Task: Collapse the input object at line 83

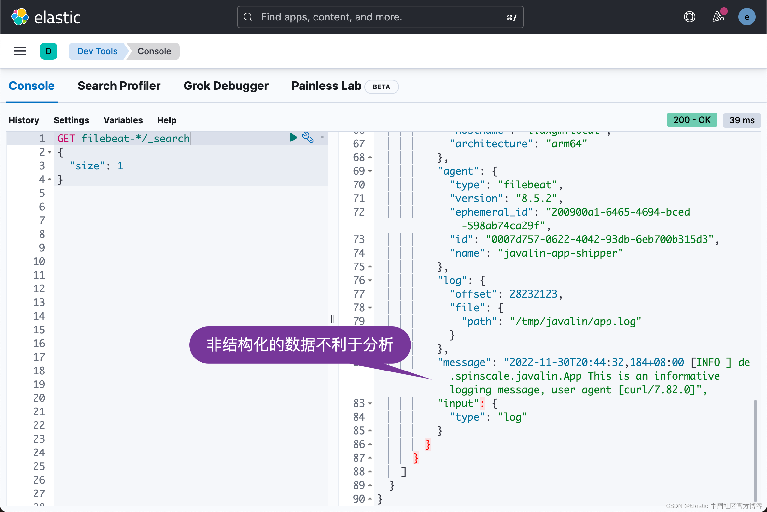Action: [x=370, y=404]
